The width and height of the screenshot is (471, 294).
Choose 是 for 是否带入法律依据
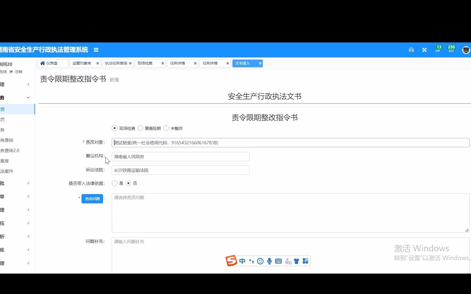(114, 183)
